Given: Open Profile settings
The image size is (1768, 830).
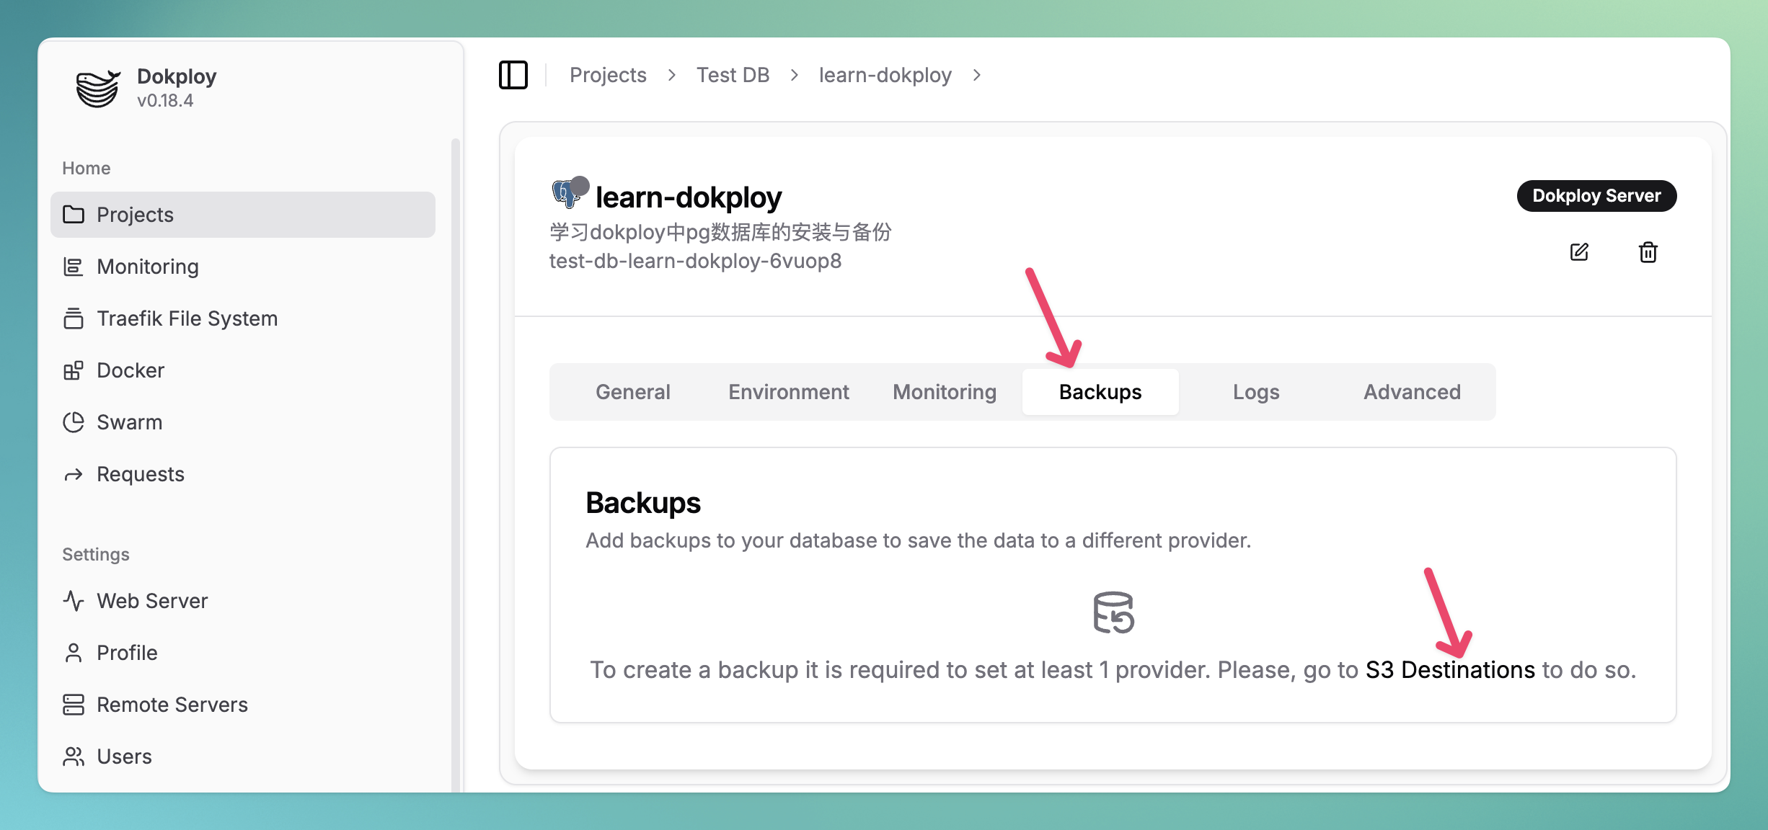Looking at the screenshot, I should pyautogui.click(x=243, y=653).
